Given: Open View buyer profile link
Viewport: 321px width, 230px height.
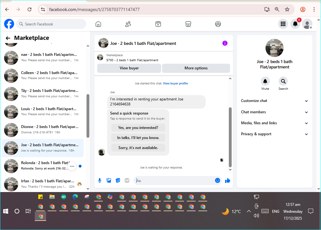Looking at the screenshot, I should pyautogui.click(x=175, y=83).
